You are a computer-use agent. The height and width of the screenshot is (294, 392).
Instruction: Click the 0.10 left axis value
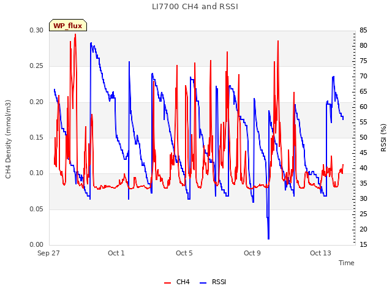tap(37, 173)
